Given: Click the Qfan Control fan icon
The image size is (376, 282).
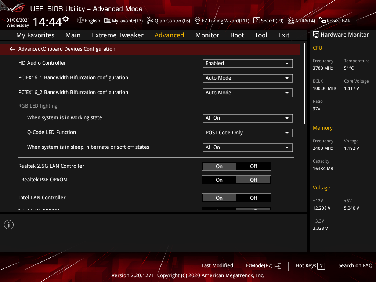Looking at the screenshot, I should pyautogui.click(x=150, y=21).
